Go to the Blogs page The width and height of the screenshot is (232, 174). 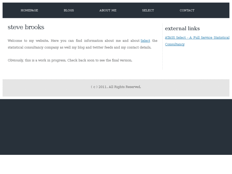click(x=69, y=10)
